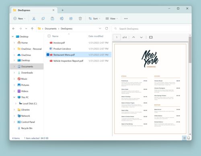Open Recycle Bin in navigation pane
The height and width of the screenshot is (156, 201).
coord(27,128)
